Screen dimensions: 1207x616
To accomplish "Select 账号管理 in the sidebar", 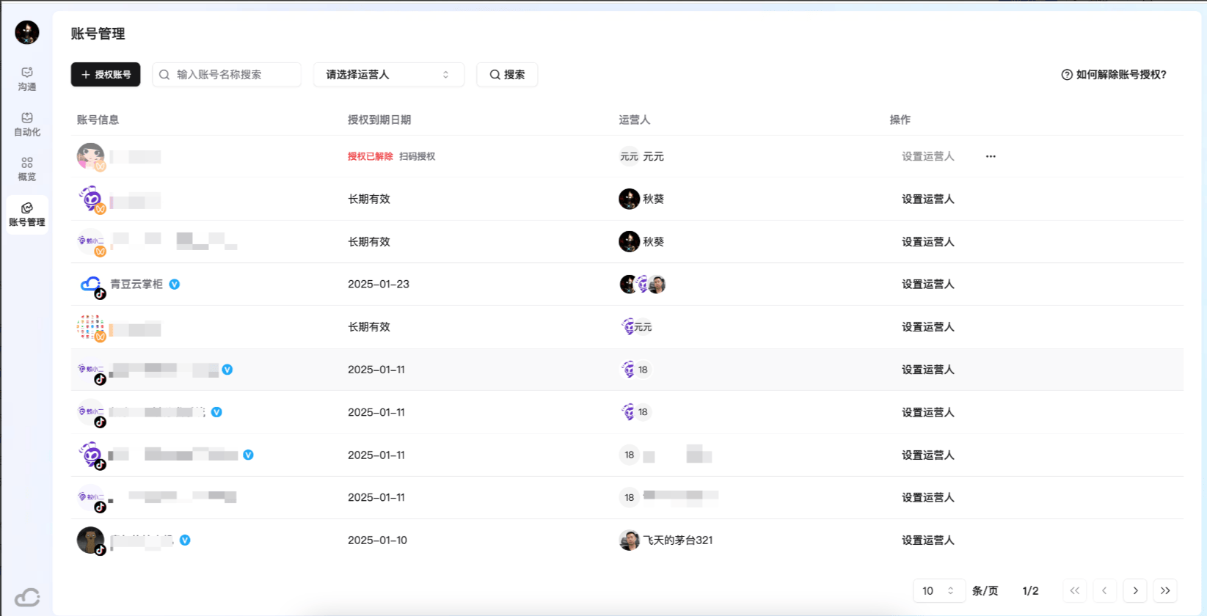I will (x=27, y=214).
